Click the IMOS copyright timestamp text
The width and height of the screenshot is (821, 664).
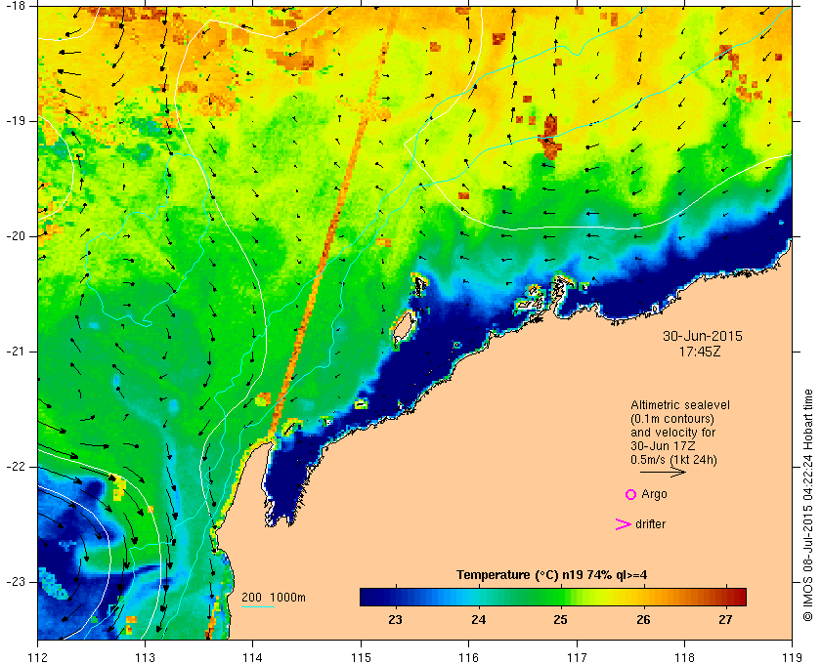807,506
